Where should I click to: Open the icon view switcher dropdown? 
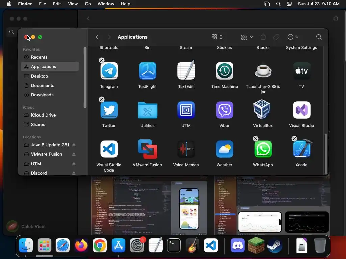217,37
